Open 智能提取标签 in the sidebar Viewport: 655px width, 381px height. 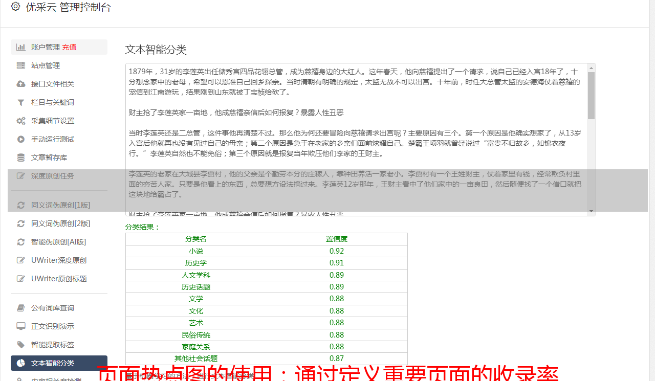click(x=59, y=345)
